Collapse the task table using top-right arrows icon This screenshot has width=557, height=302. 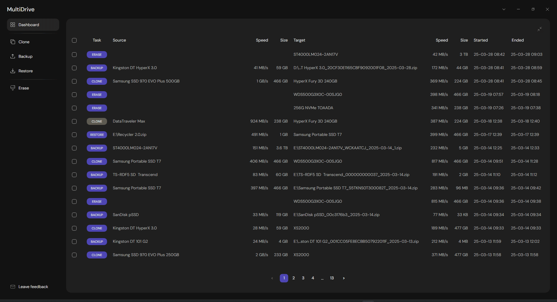(x=539, y=29)
